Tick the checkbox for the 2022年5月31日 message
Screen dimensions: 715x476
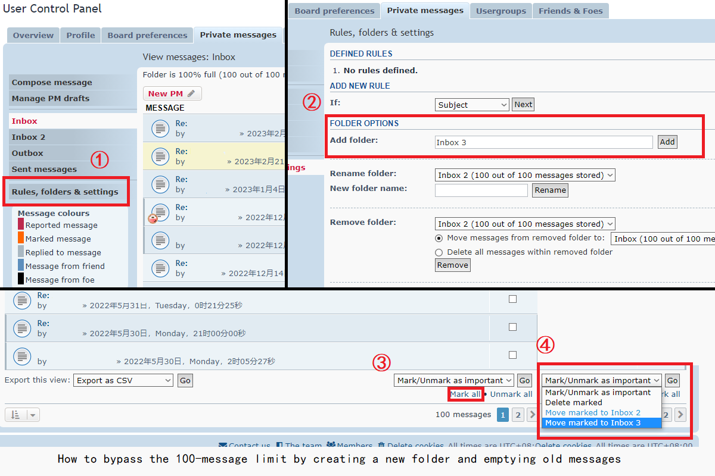coord(512,299)
